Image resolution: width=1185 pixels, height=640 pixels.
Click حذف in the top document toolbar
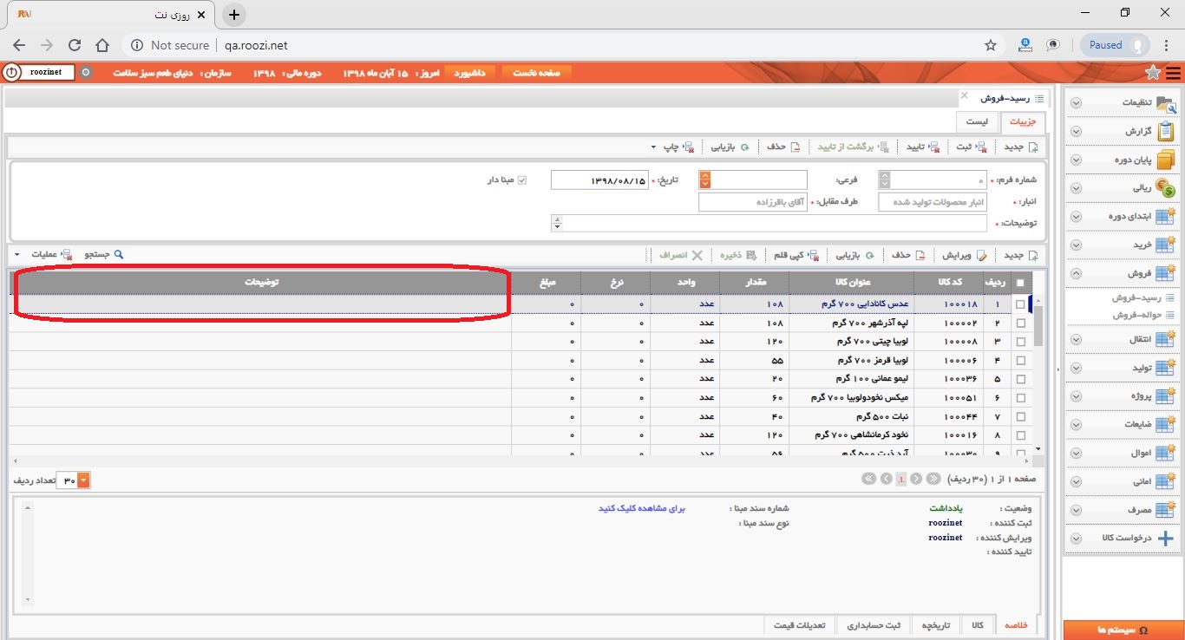coord(783,147)
